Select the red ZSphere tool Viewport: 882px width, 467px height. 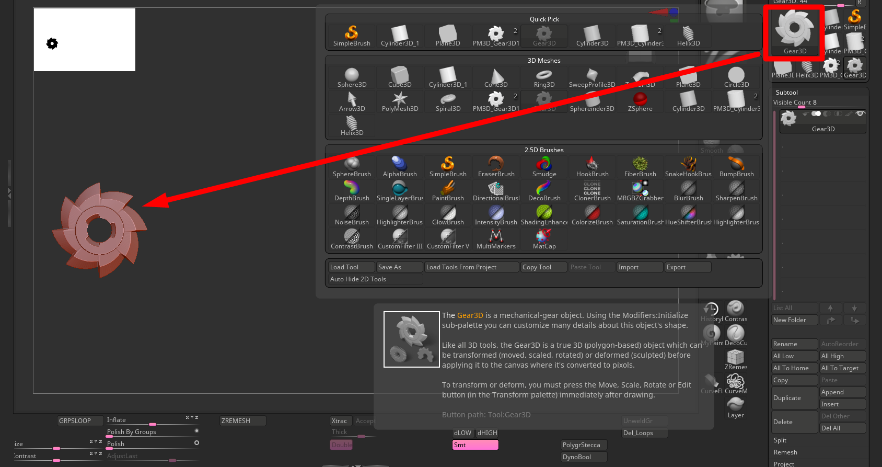(x=640, y=101)
